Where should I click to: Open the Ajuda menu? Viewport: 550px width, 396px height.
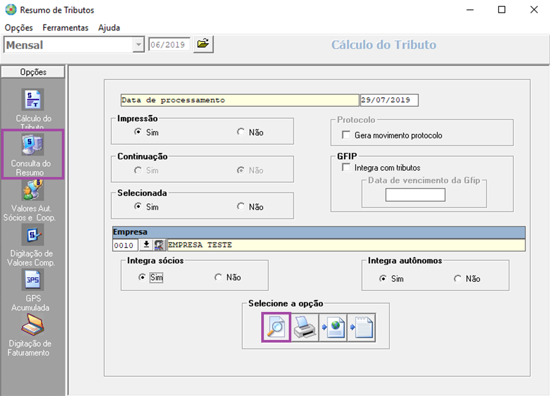pyautogui.click(x=109, y=28)
